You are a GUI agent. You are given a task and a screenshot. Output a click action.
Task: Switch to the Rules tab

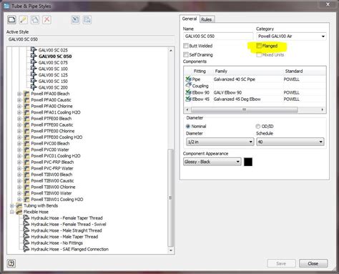pyautogui.click(x=207, y=19)
